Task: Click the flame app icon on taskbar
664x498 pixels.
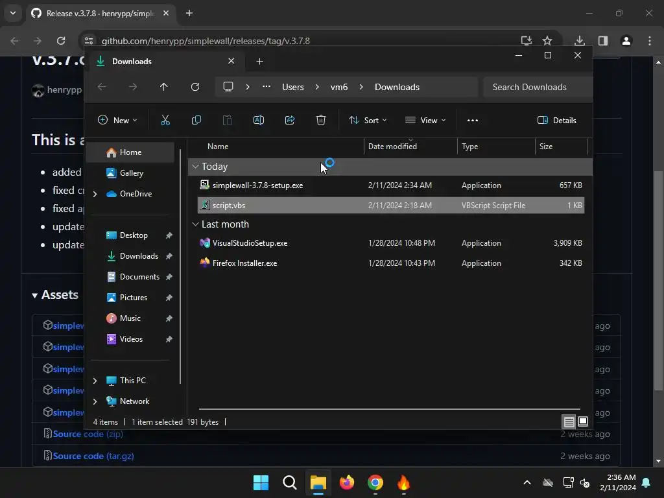Action: pyautogui.click(x=403, y=482)
